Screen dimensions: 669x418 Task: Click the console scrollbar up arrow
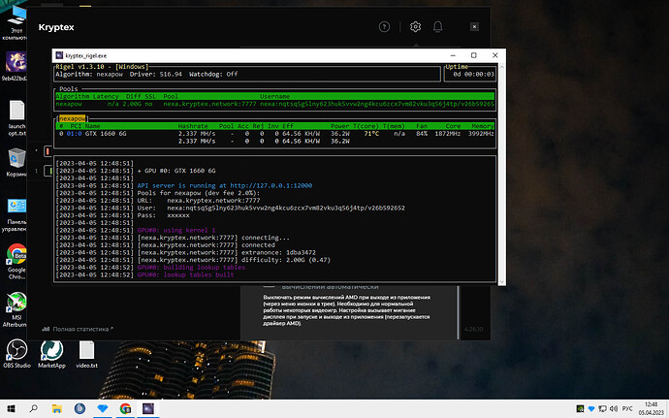click(502, 67)
